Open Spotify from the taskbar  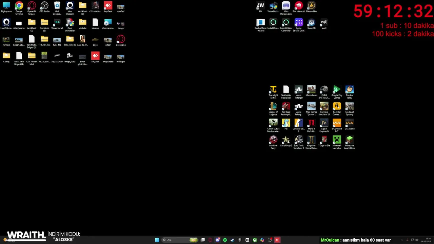click(225, 240)
